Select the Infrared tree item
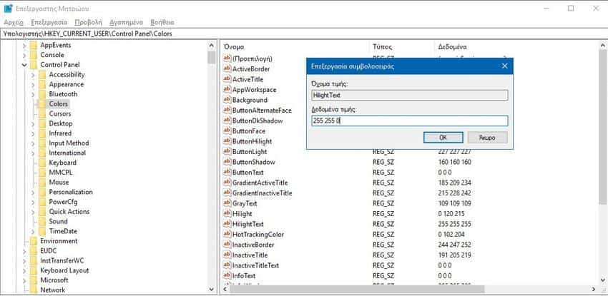The image size is (608, 296). click(x=60, y=133)
